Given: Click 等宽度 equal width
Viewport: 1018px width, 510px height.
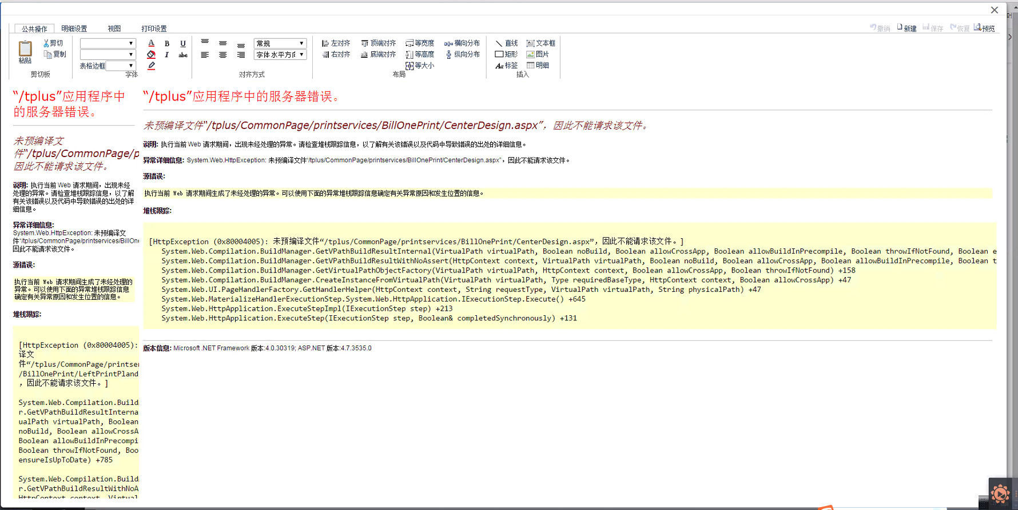Looking at the screenshot, I should point(420,43).
